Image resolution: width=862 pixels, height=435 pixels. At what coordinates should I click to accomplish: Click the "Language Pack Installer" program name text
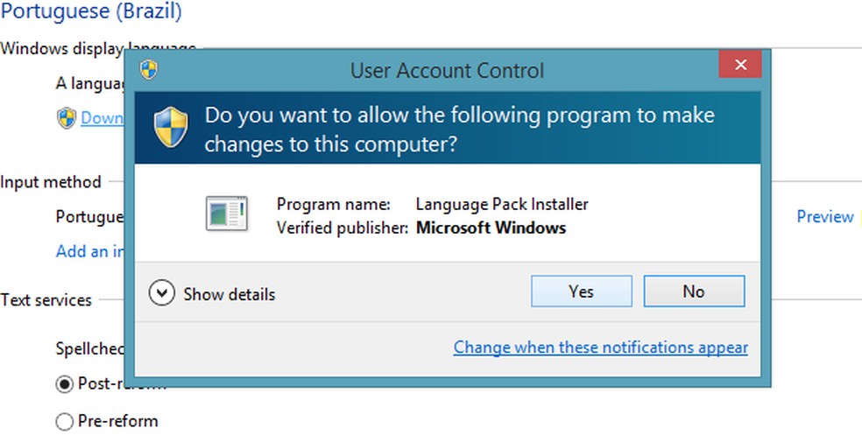501,204
